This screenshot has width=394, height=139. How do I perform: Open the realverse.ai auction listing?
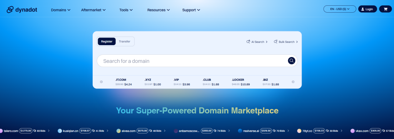251,131
